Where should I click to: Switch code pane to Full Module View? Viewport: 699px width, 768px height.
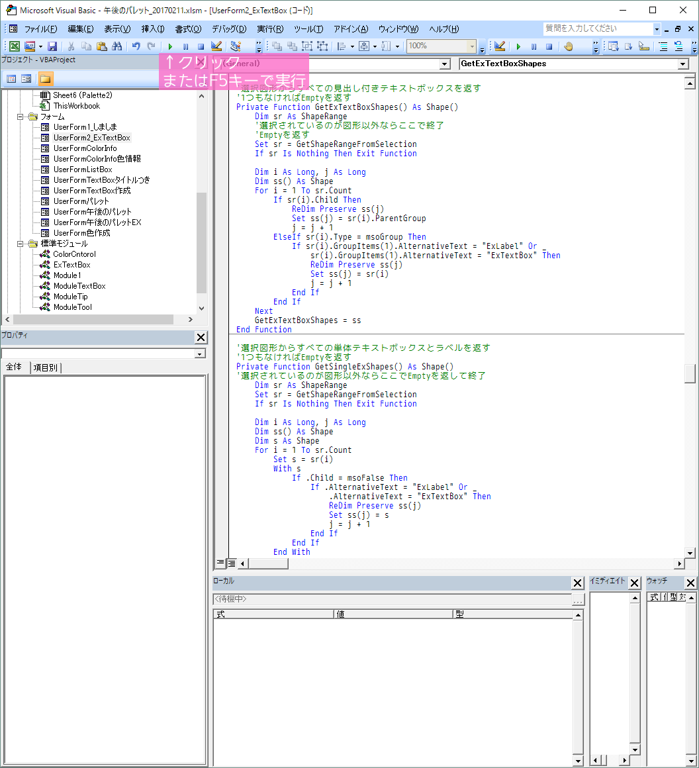tap(231, 563)
